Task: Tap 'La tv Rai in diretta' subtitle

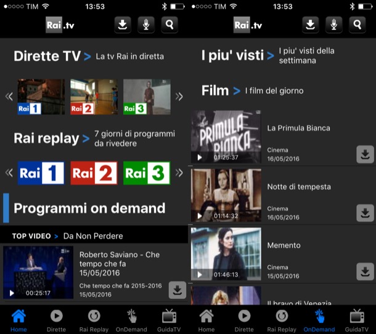Action: tap(129, 57)
